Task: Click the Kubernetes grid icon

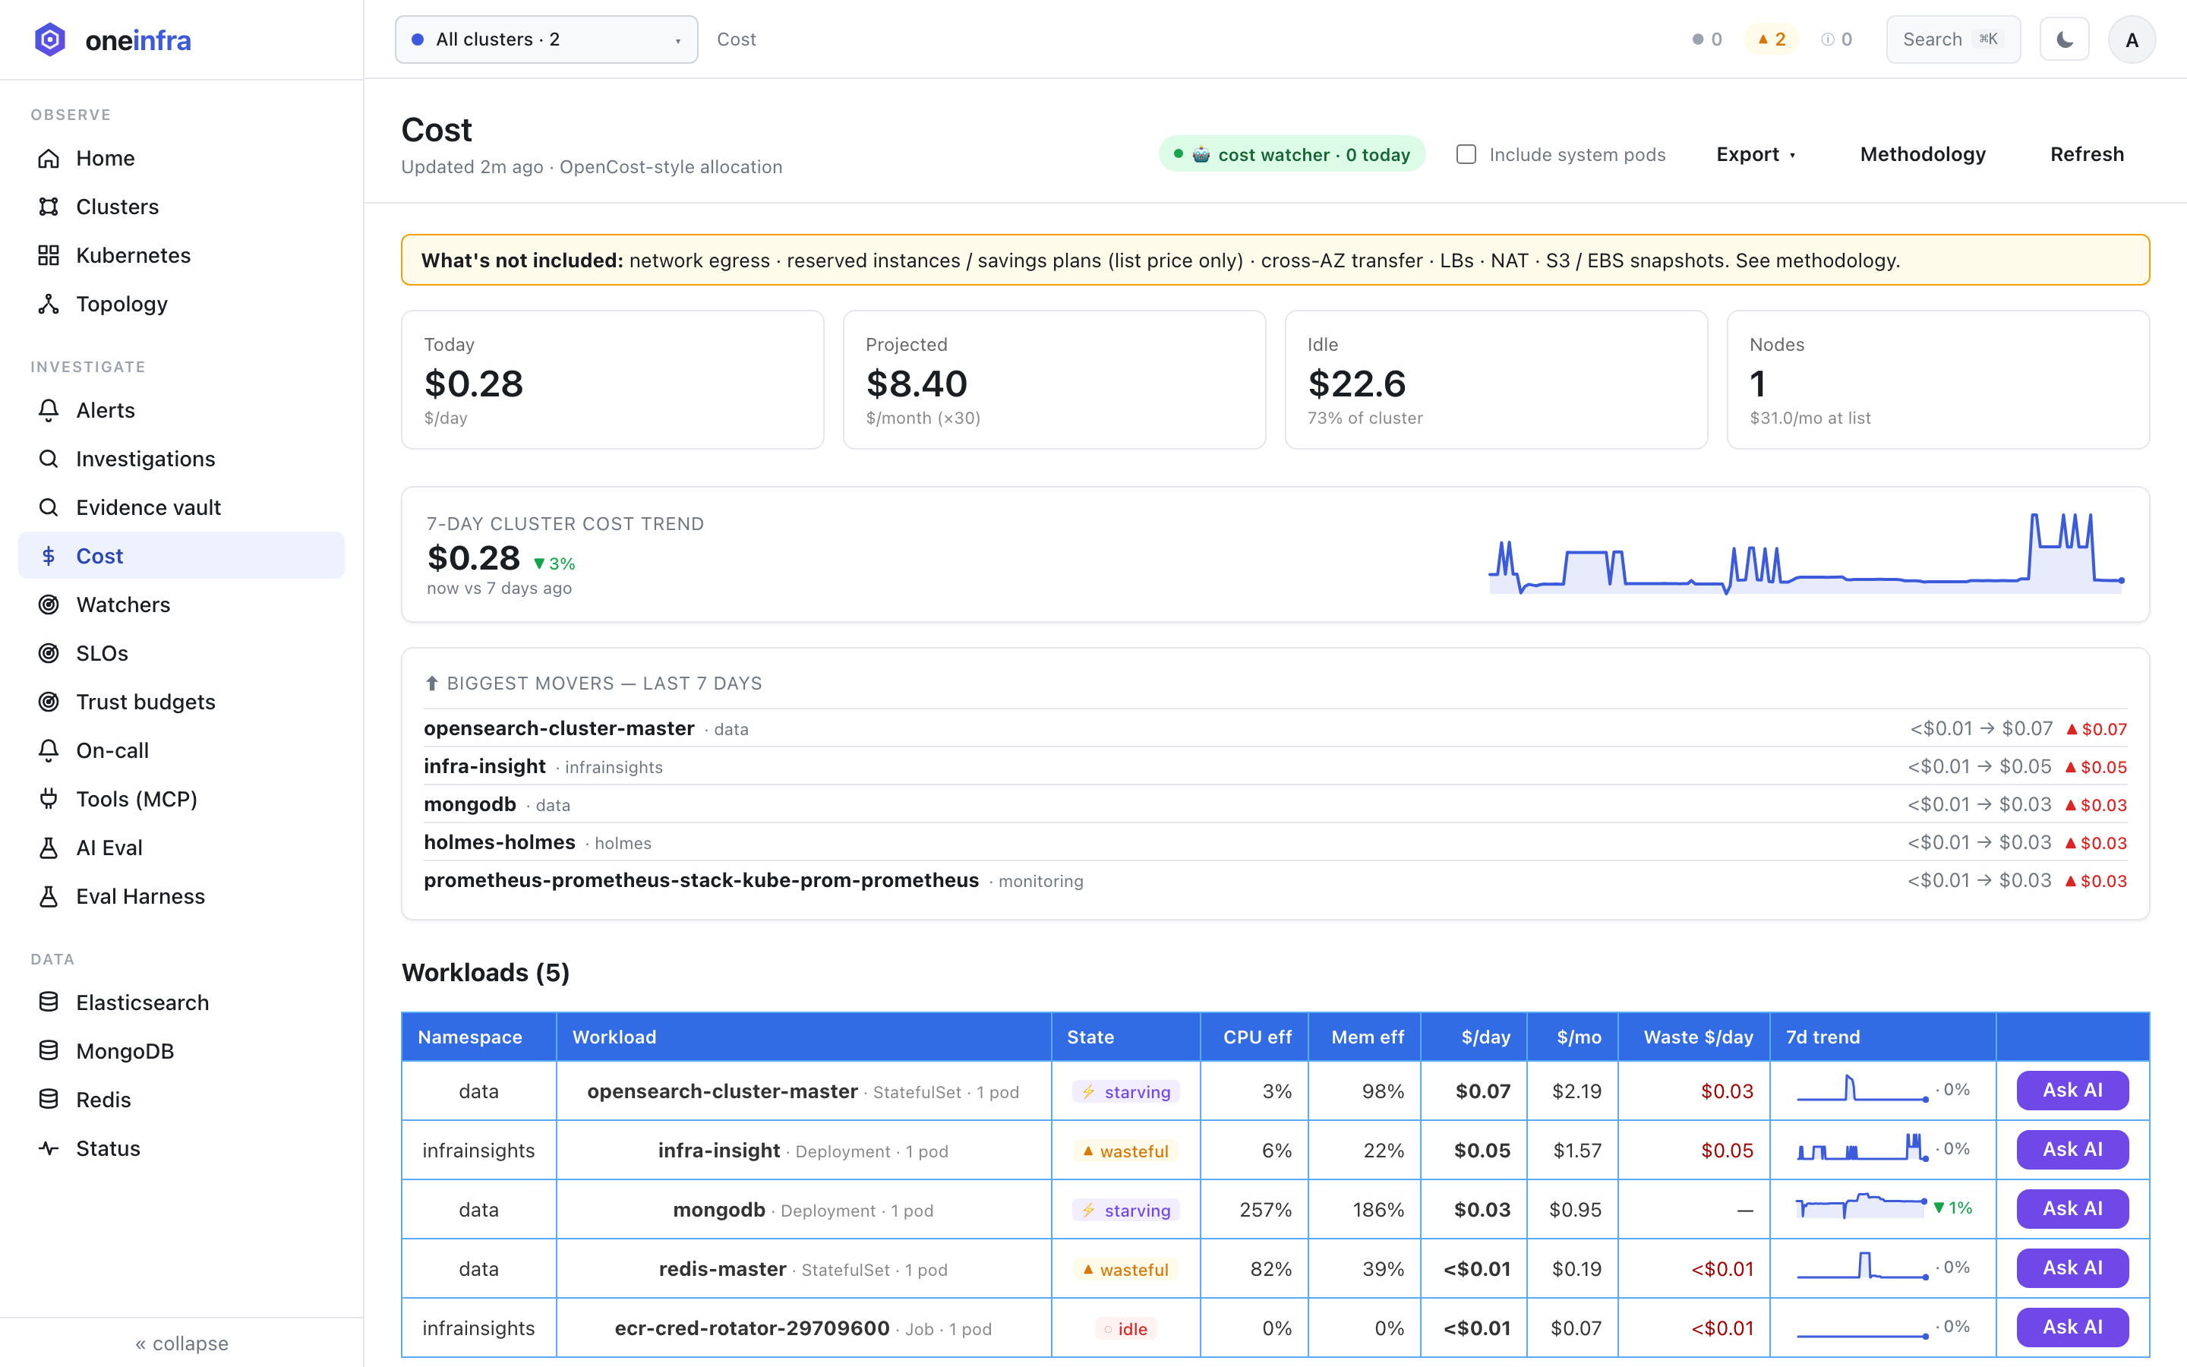Action: [x=49, y=256]
